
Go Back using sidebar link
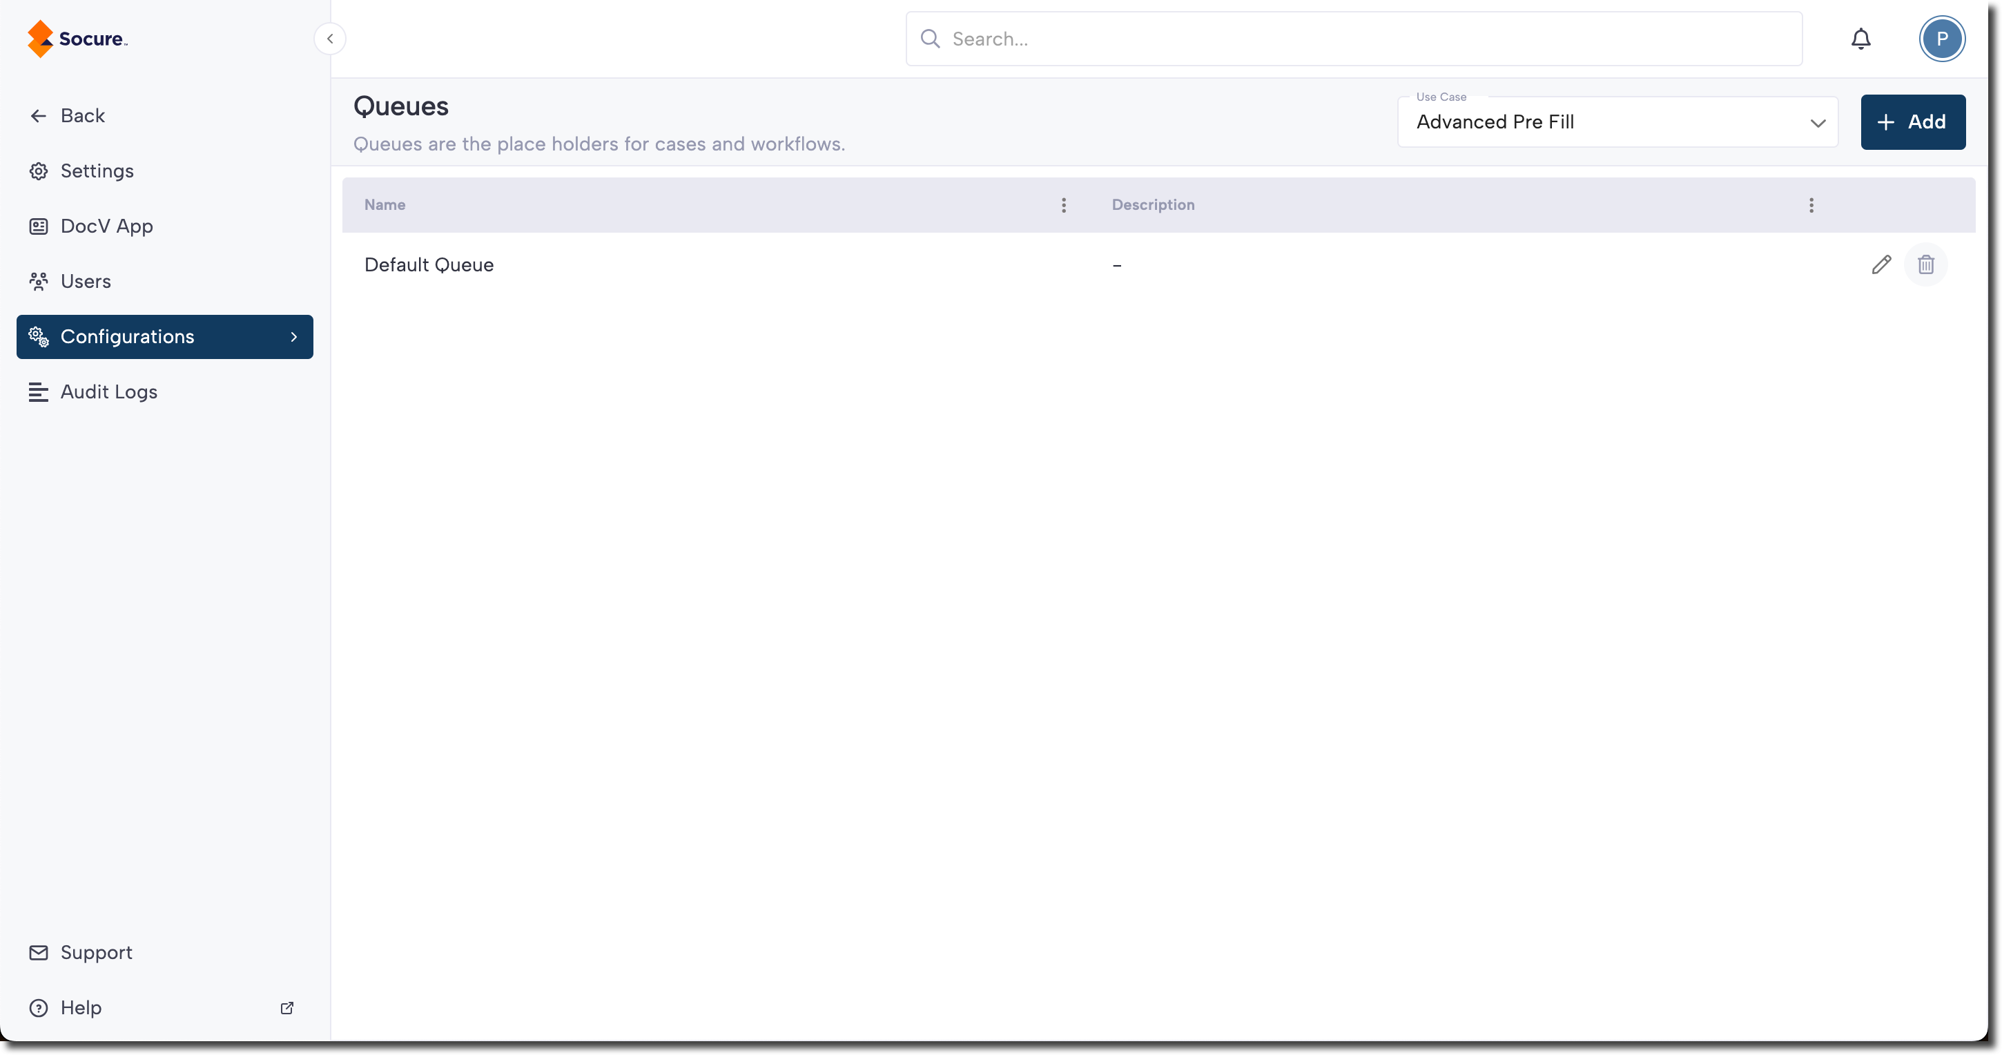(x=81, y=116)
